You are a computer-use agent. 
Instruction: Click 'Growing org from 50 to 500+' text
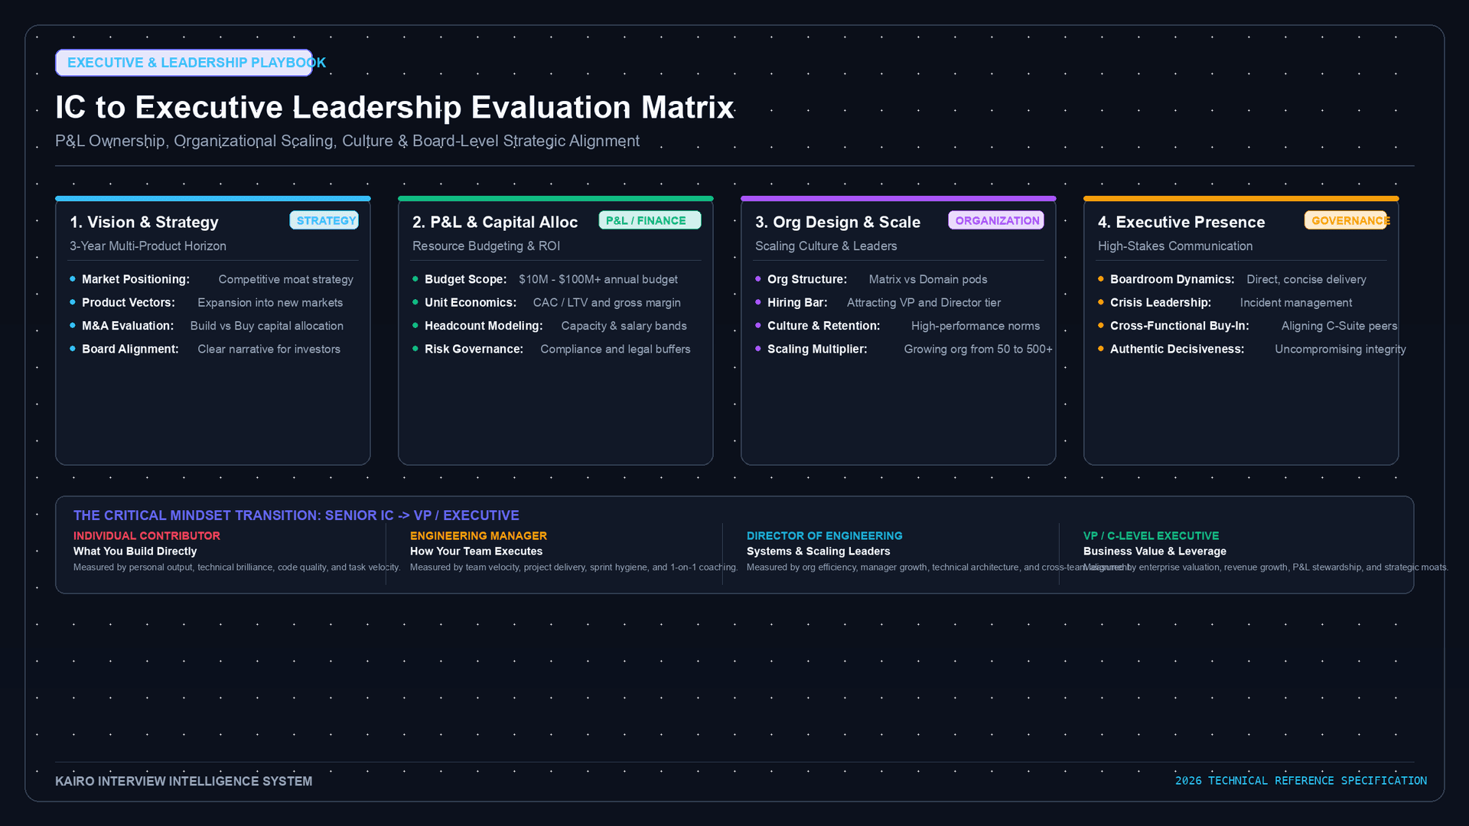[978, 350]
